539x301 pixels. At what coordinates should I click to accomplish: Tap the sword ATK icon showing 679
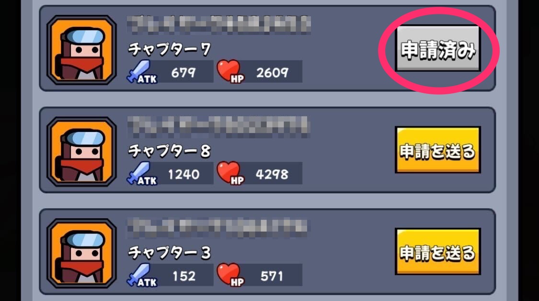(x=142, y=72)
